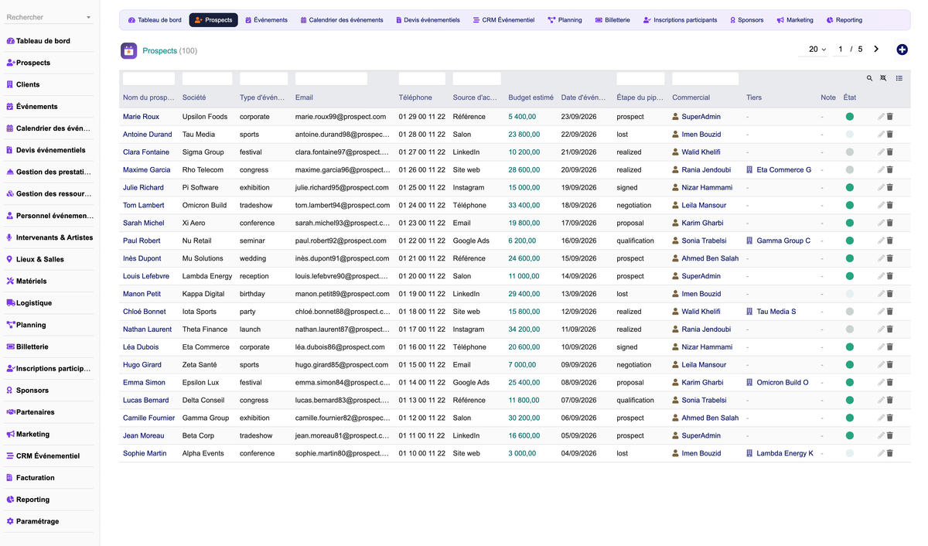The image size is (928, 546).
Task: Click the Prospects module calendar icon
Action: (x=129, y=51)
